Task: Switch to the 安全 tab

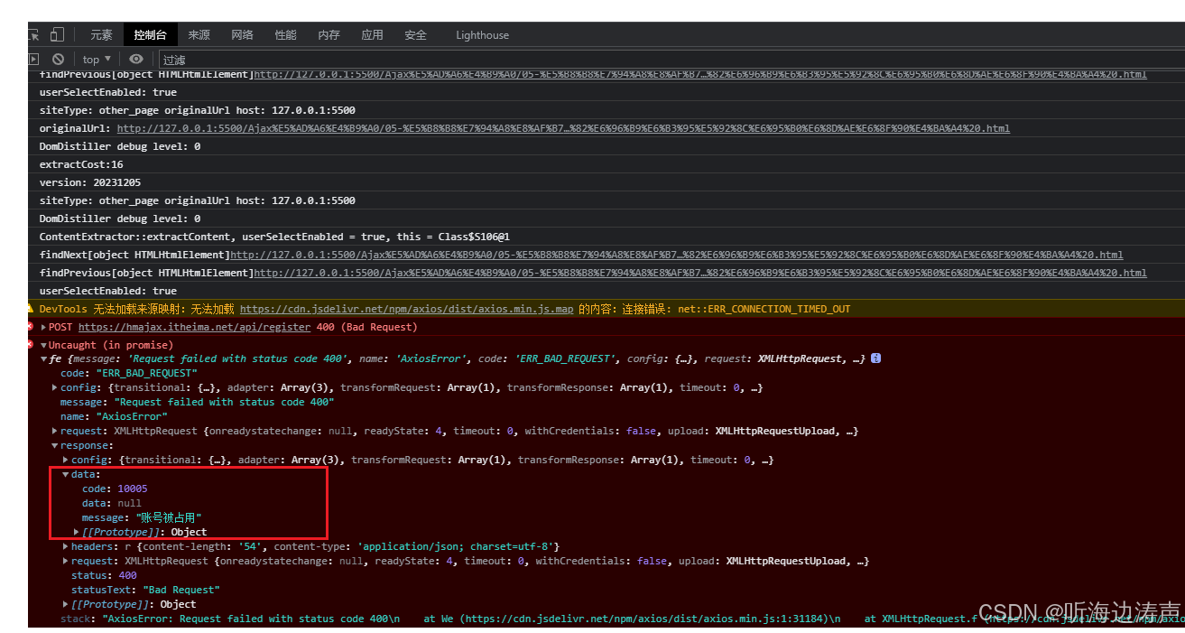Action: point(416,35)
